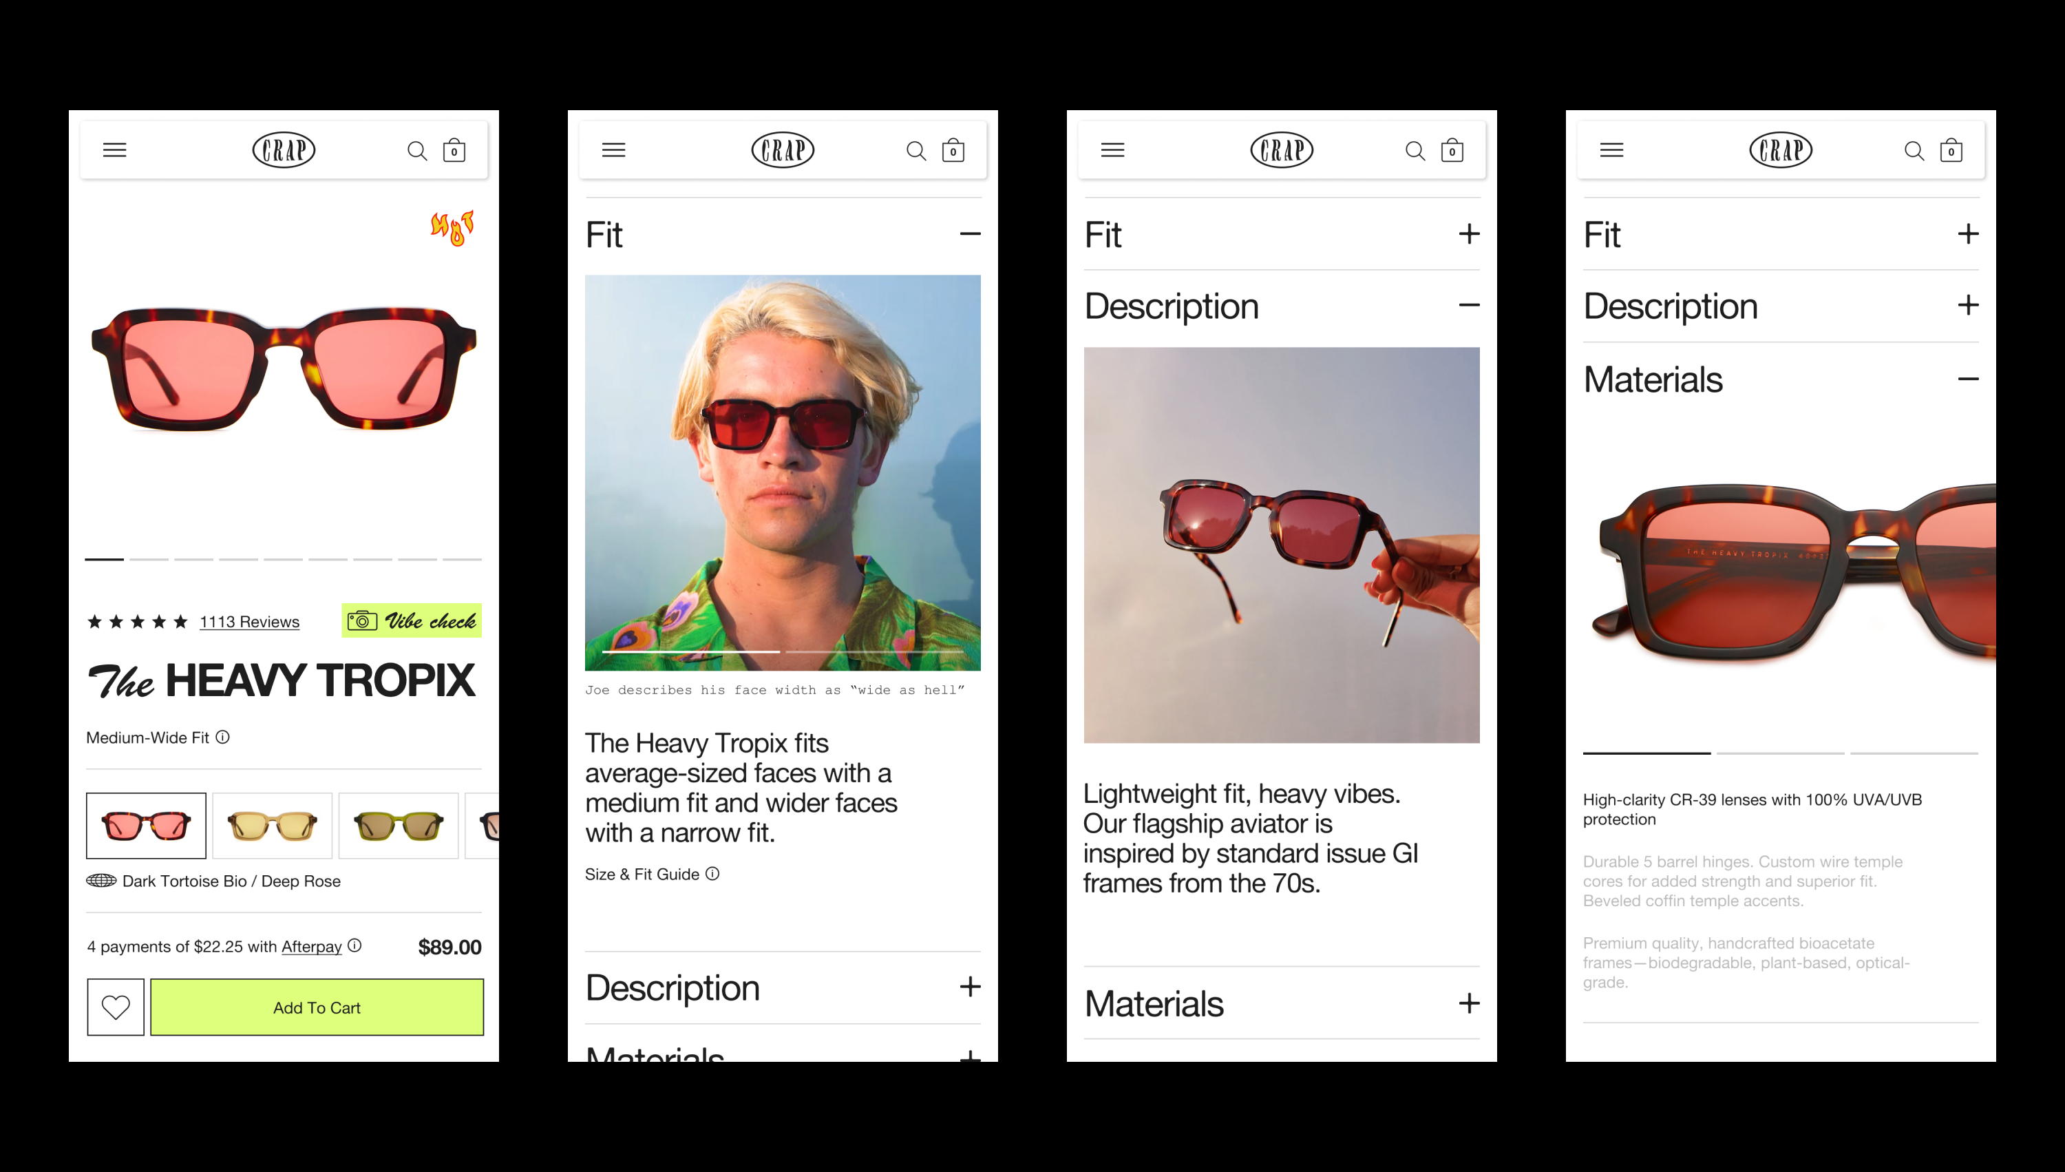Open the hamburger menu on first screen
Screen dimensions: 2065x1172
(114, 149)
